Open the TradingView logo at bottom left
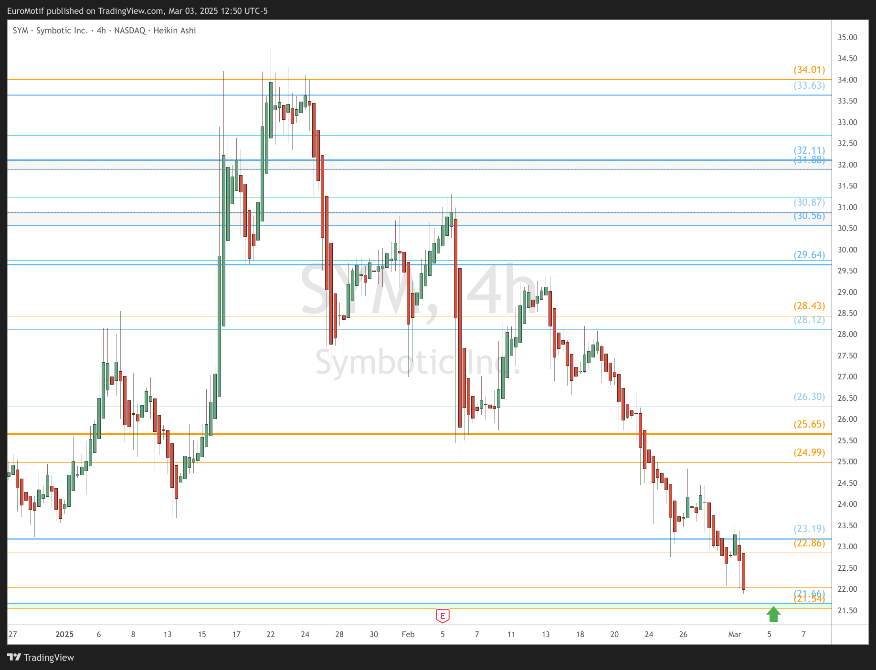Image resolution: width=876 pixels, height=670 pixels. pos(41,657)
